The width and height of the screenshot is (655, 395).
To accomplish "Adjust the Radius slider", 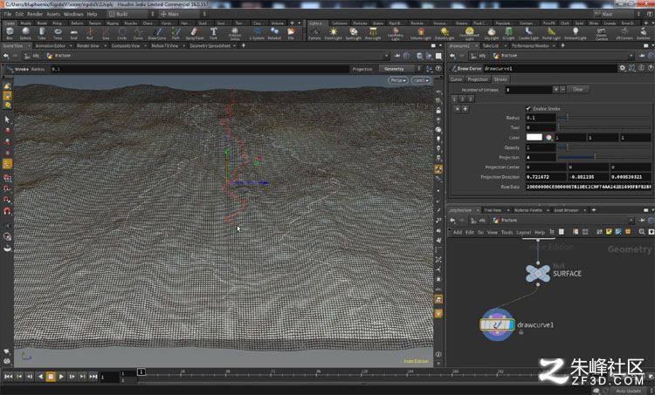I will pos(604,118).
